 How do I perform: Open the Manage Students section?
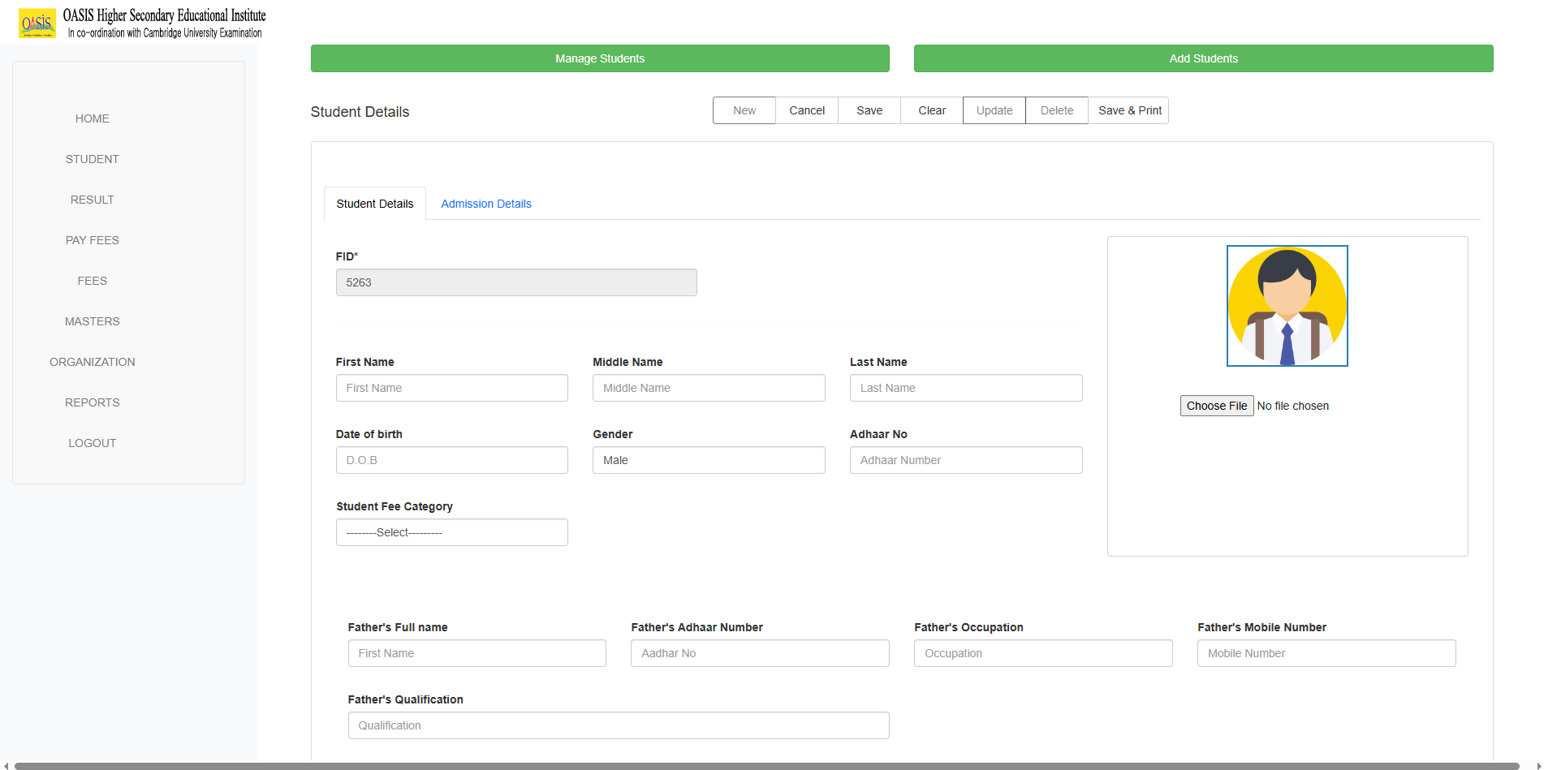click(599, 58)
